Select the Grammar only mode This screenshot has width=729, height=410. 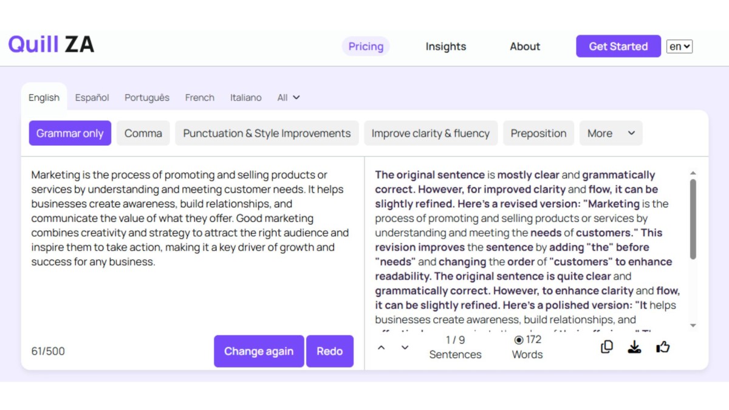[x=70, y=134]
